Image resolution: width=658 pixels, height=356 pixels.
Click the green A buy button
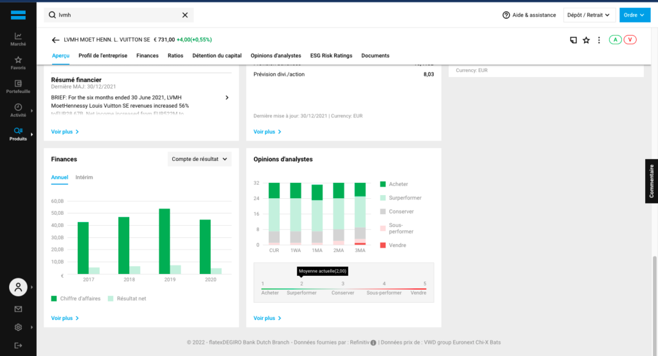pyautogui.click(x=615, y=40)
